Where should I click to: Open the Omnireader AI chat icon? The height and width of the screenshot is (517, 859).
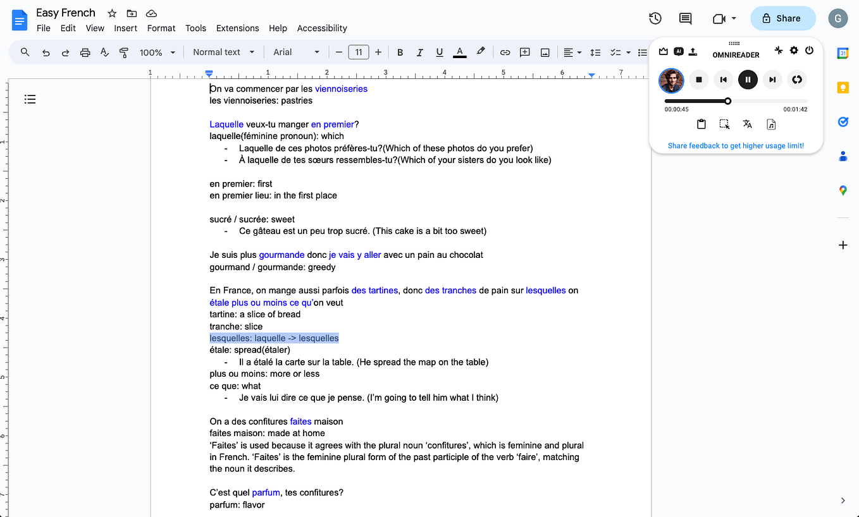tap(679, 51)
